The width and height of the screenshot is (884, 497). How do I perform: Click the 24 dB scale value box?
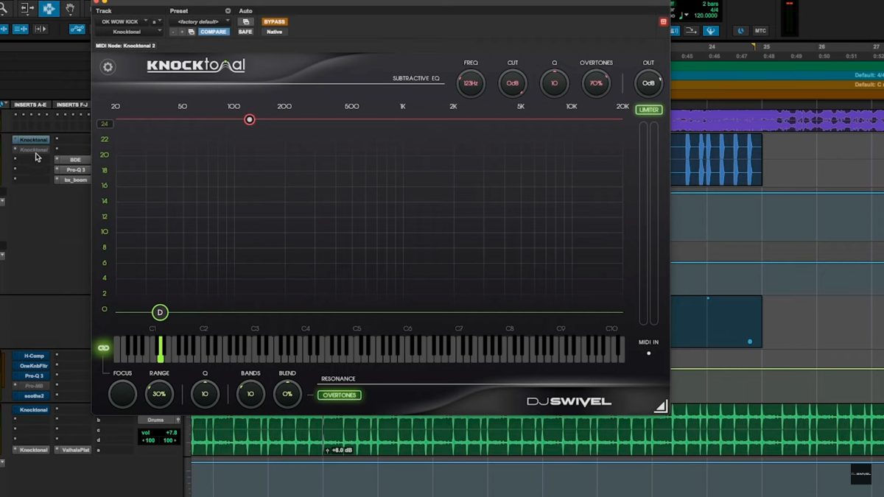tap(105, 124)
